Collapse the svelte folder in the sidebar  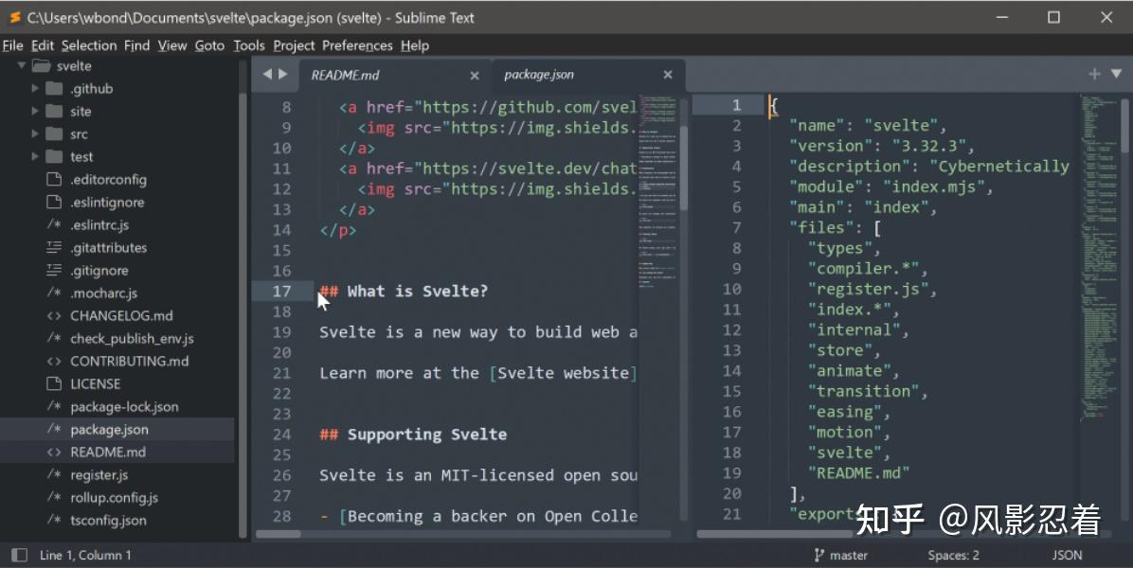21,65
